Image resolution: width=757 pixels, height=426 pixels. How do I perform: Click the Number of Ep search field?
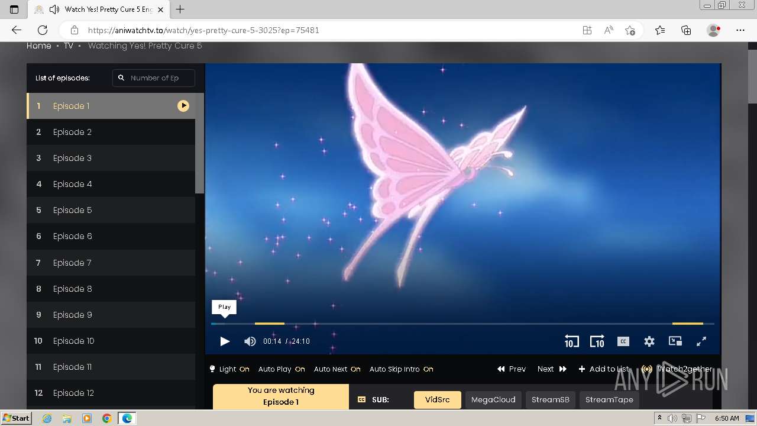[154, 78]
